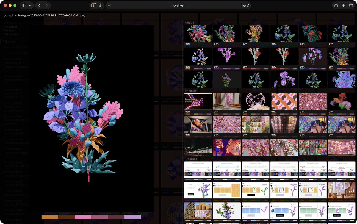The width and height of the screenshot is (357, 224).
Task: Select the mauve palette swatch
Action: click(x=100, y=217)
